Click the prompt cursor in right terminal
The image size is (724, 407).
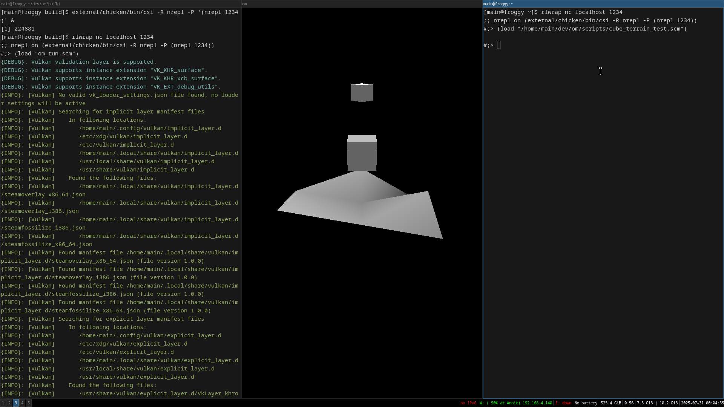pyautogui.click(x=499, y=45)
